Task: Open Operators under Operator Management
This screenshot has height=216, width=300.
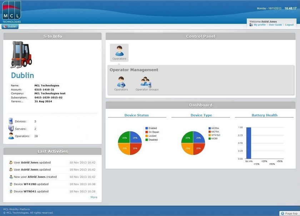Action: pyautogui.click(x=121, y=84)
